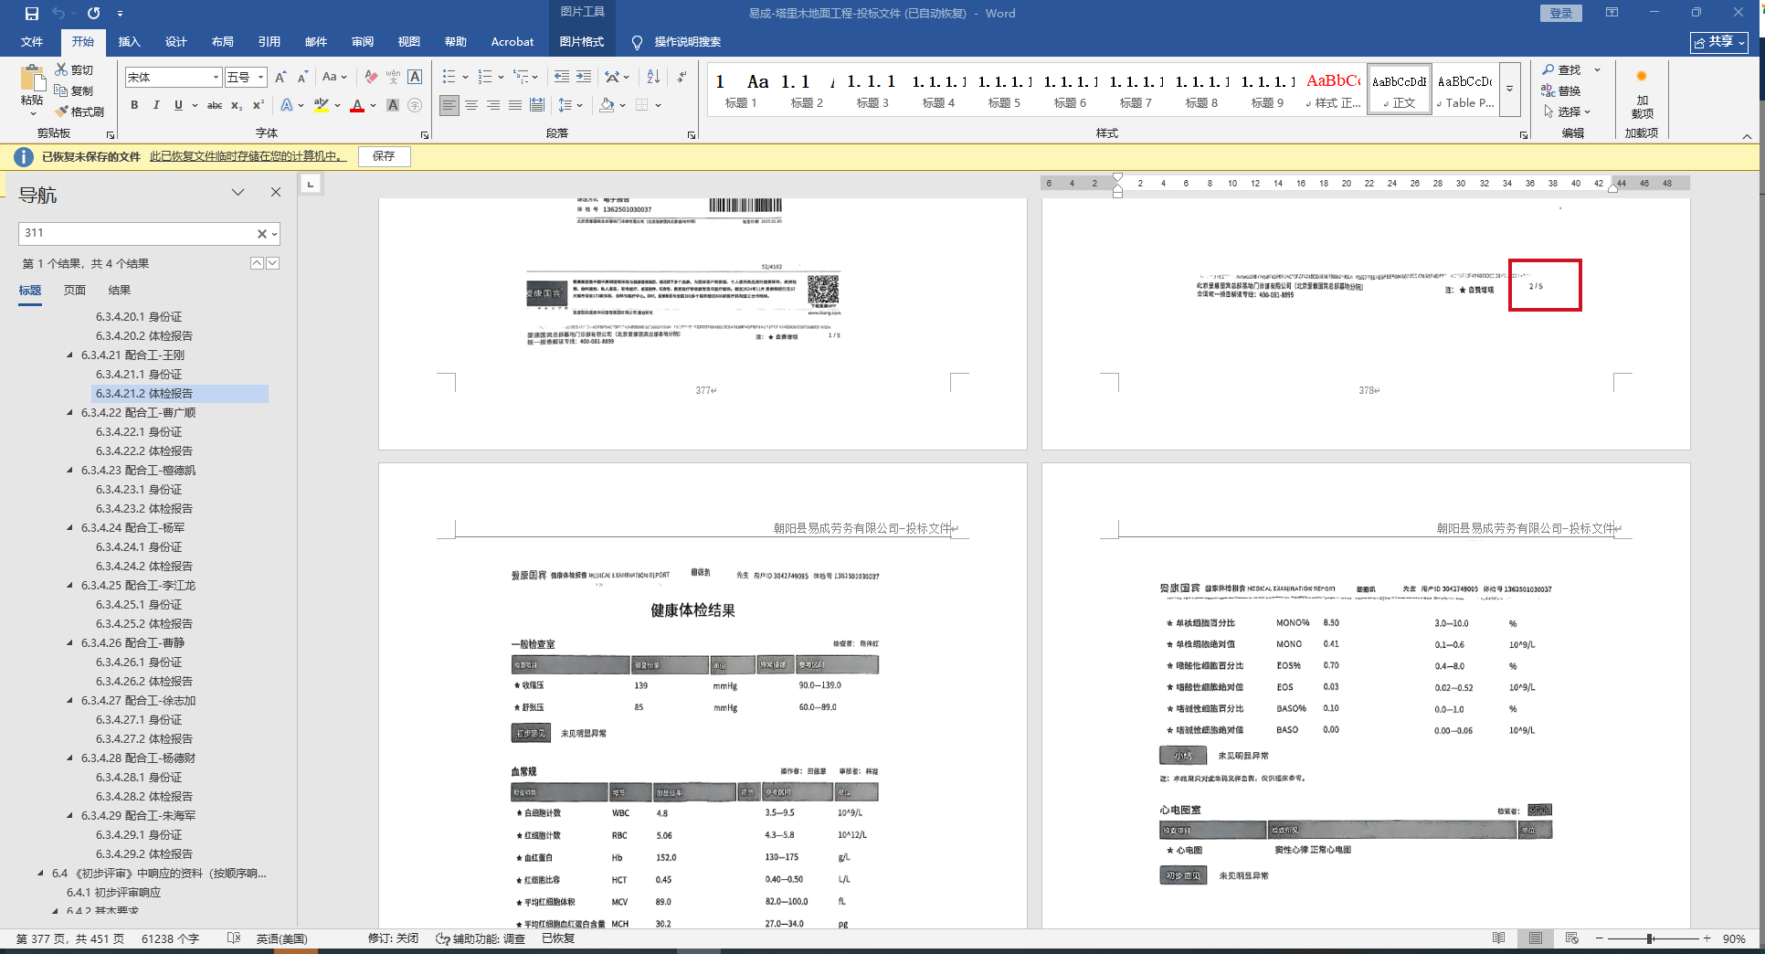This screenshot has width=1765, height=954.
Task: Switch to the 插入 ribbon tab
Action: tap(130, 42)
